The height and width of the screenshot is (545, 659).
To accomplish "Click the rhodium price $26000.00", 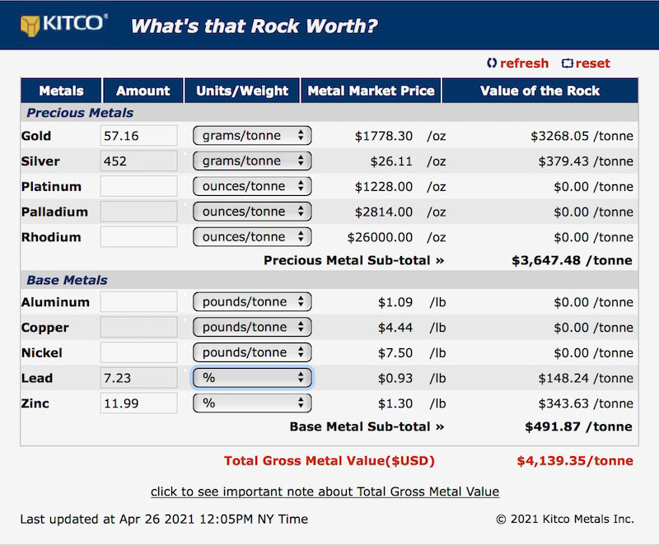I will tap(380, 237).
